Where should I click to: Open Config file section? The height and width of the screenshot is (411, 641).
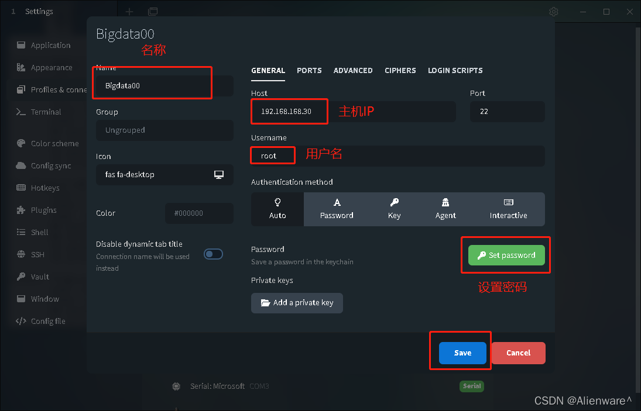(x=41, y=321)
